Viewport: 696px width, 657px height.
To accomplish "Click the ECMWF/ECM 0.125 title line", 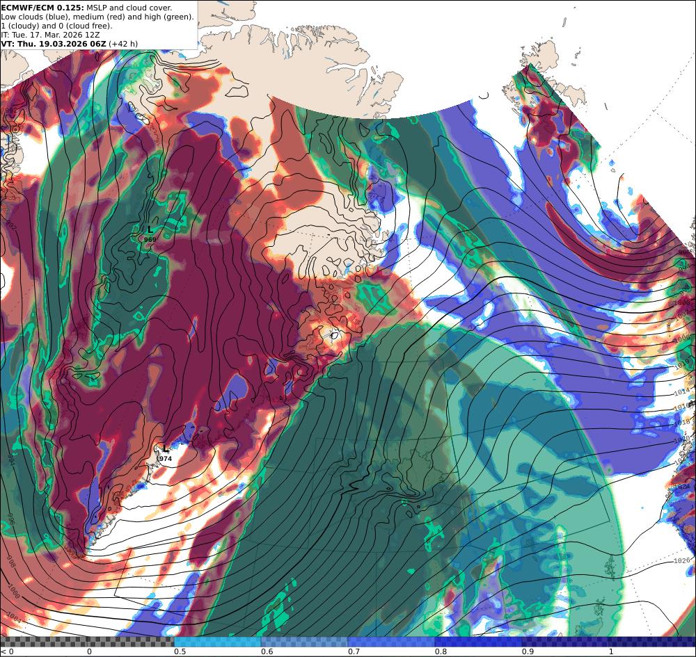I will (86, 8).
